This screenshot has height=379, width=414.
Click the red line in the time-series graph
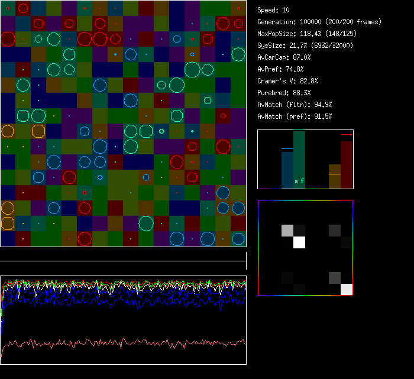118,343
